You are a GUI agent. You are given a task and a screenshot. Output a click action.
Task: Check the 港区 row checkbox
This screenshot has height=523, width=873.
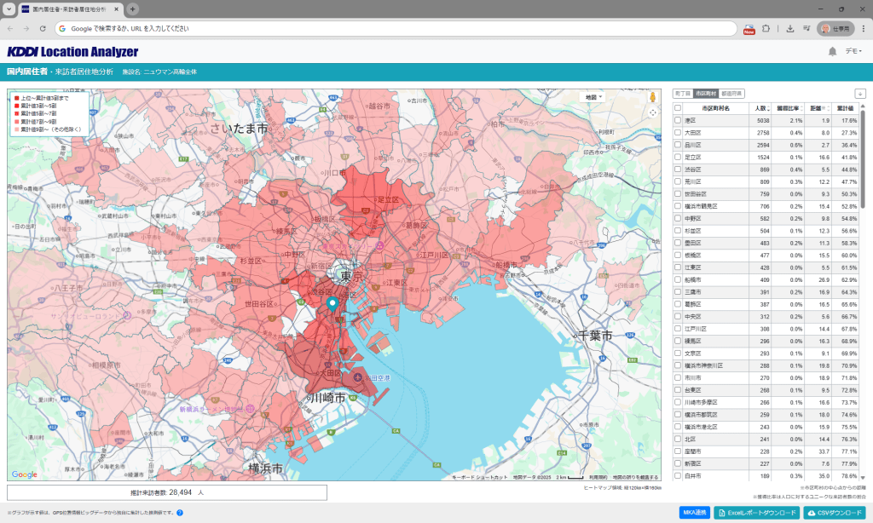tap(678, 120)
